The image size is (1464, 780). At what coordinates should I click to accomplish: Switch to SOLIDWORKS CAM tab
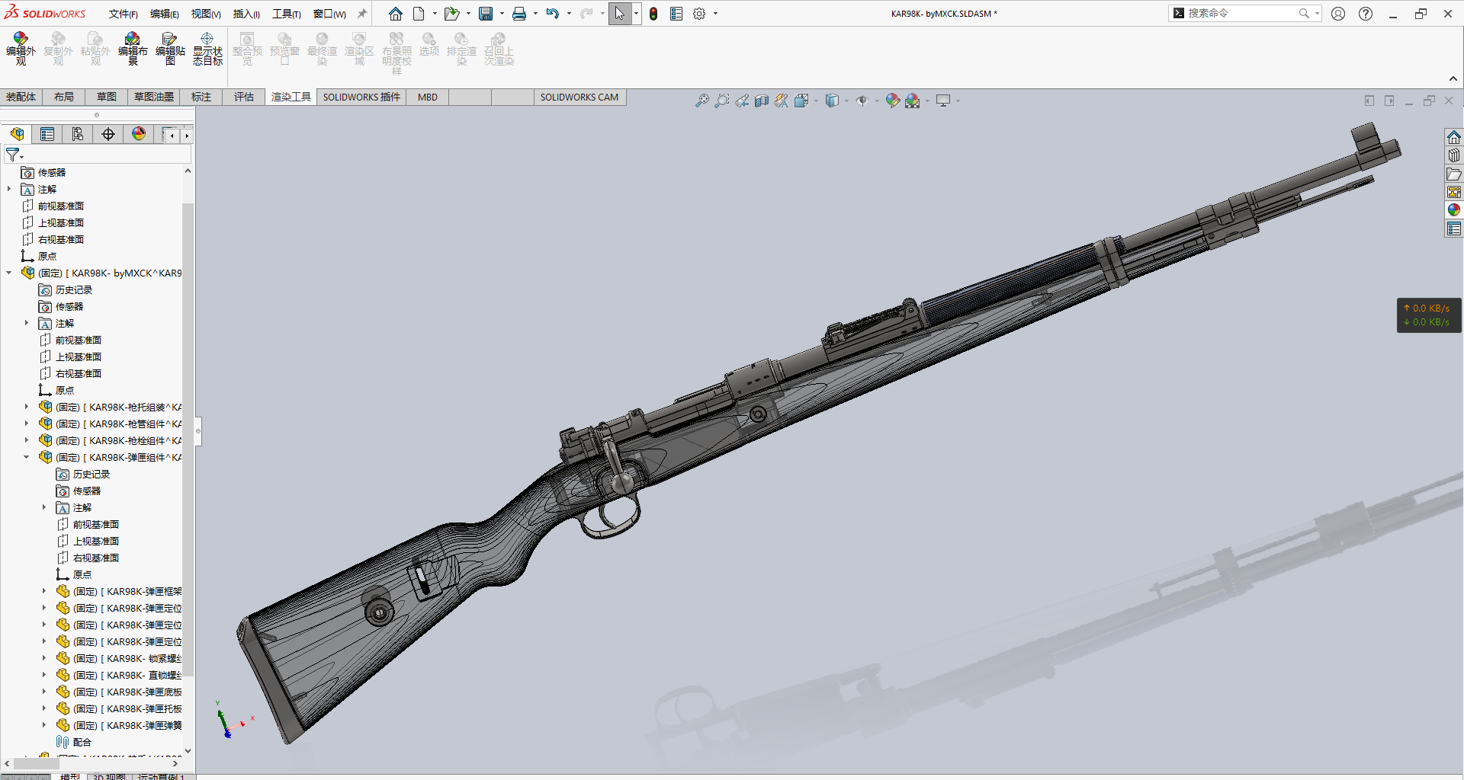[579, 97]
